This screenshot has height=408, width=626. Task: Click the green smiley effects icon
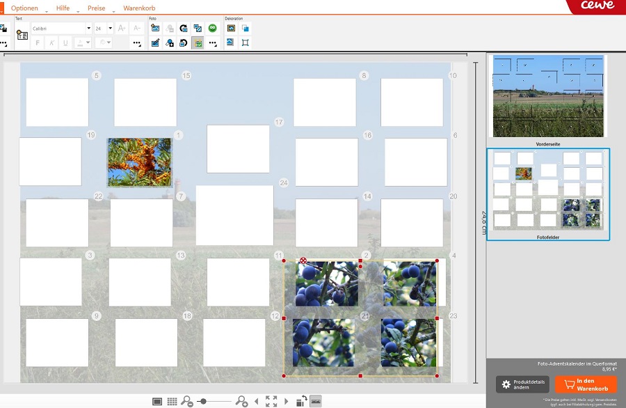click(x=212, y=29)
